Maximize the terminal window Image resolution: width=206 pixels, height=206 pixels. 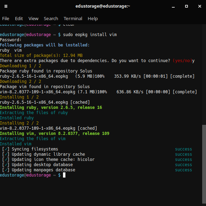click(x=187, y=6)
